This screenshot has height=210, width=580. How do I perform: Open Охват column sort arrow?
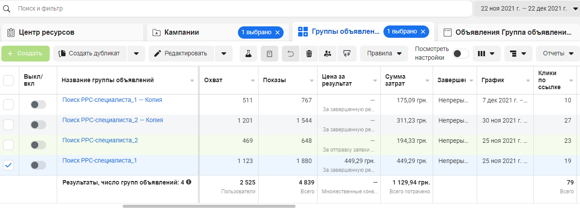tap(253, 81)
